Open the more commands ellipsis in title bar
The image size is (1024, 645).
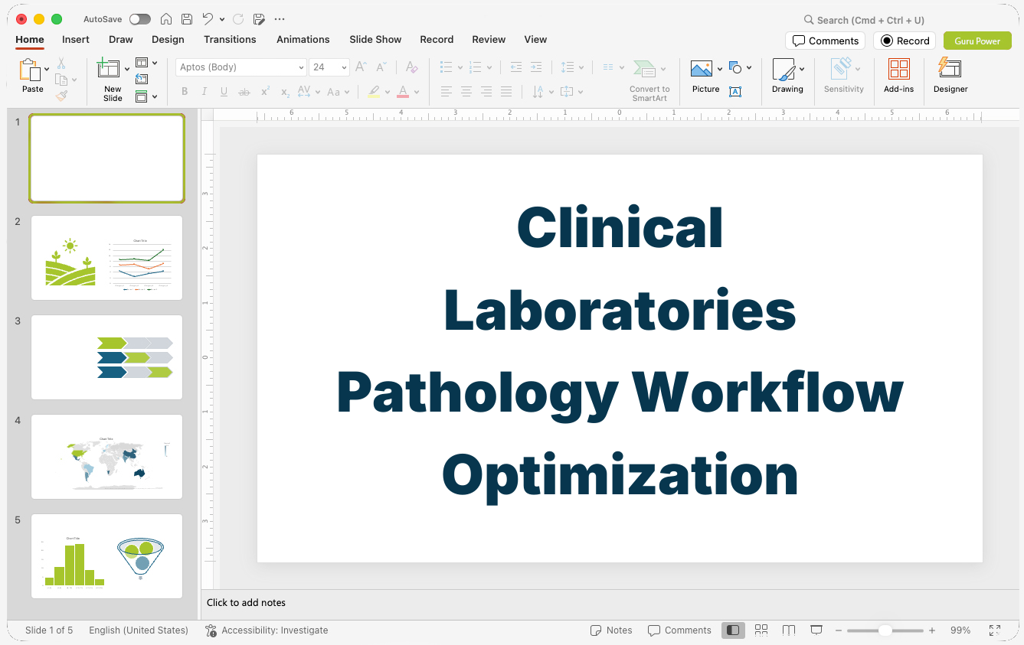[280, 19]
